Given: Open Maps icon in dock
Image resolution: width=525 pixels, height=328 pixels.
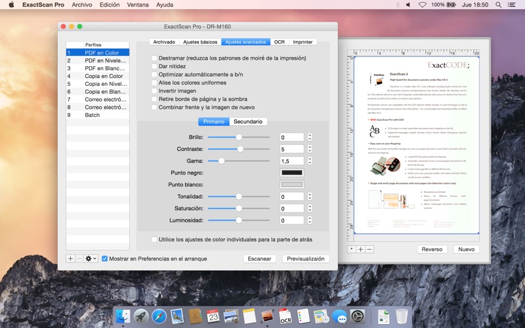Looking at the screenshot, I should (322, 316).
